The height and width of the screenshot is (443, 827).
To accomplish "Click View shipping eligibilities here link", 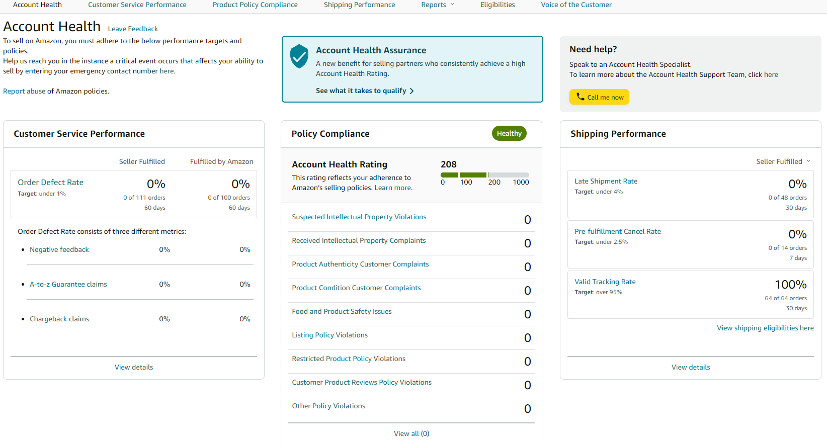I will (x=765, y=328).
